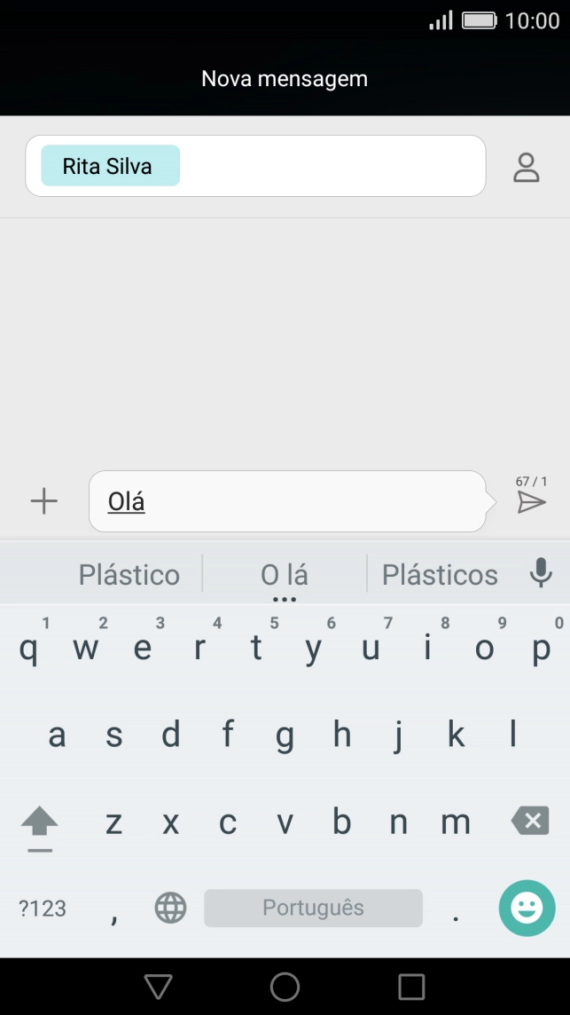Screen dimensions: 570x1015
Task: Open the contact picker icon
Action: (x=527, y=166)
